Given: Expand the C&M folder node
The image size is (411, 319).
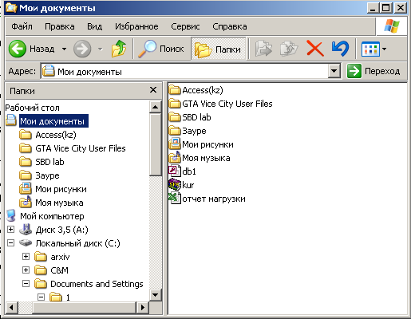Looking at the screenshot, I should 26,270.
